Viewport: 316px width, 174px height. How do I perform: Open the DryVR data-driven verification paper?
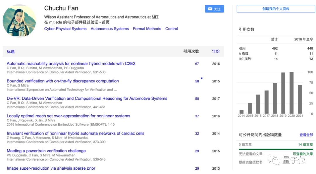pyautogui.click(x=87, y=99)
